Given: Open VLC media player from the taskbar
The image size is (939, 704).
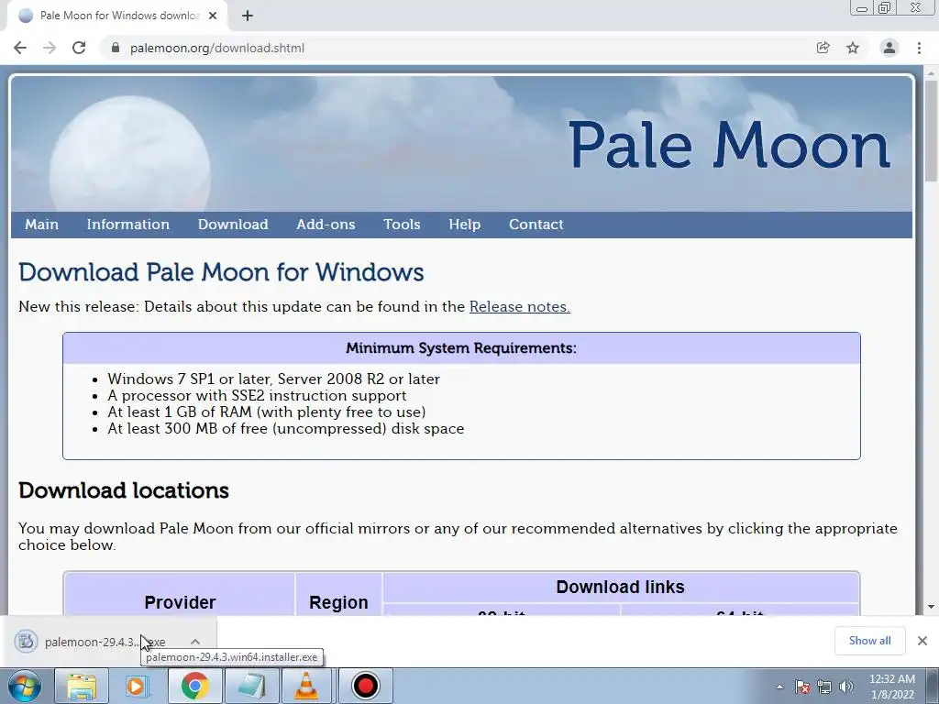Looking at the screenshot, I should tap(306, 686).
